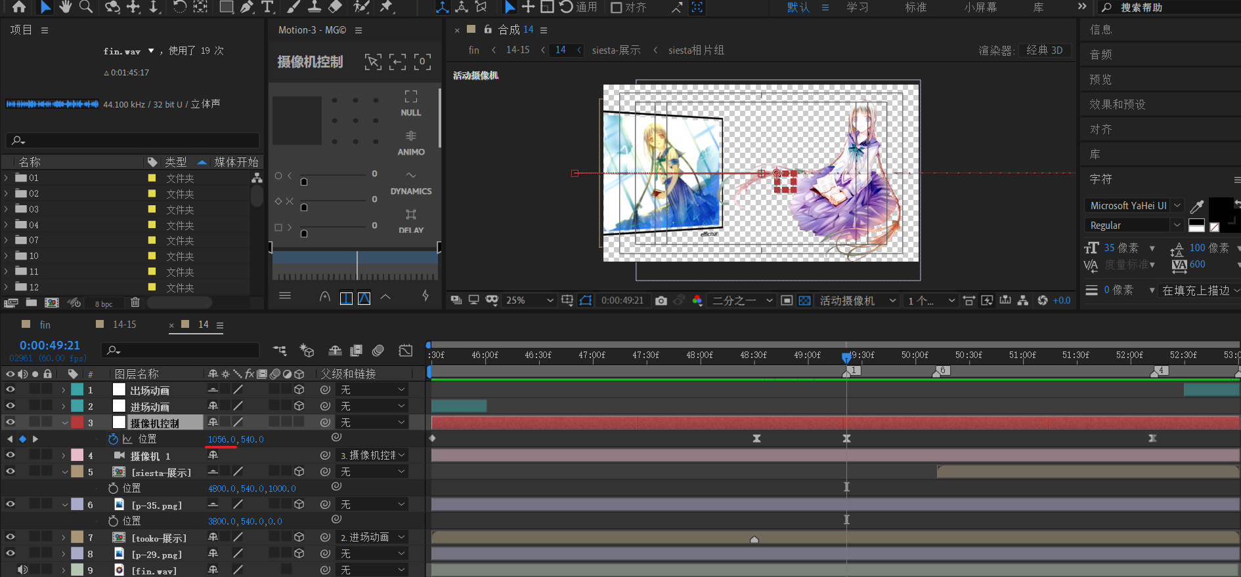
Task: Click the timeline layer search field
Action: point(181,350)
